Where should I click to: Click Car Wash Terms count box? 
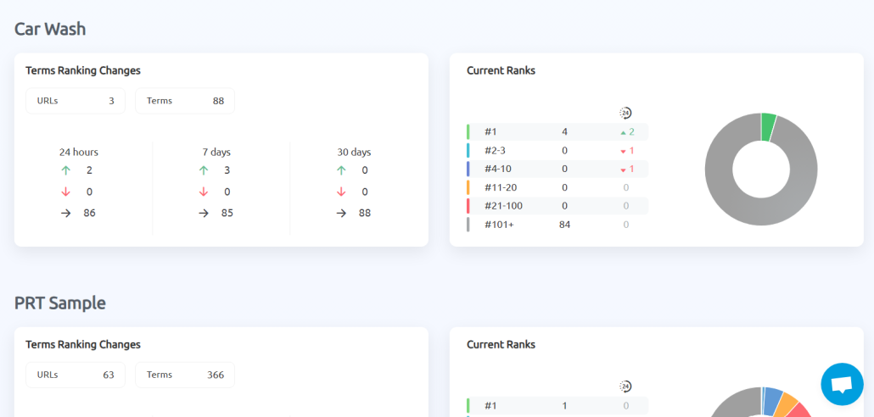point(185,101)
